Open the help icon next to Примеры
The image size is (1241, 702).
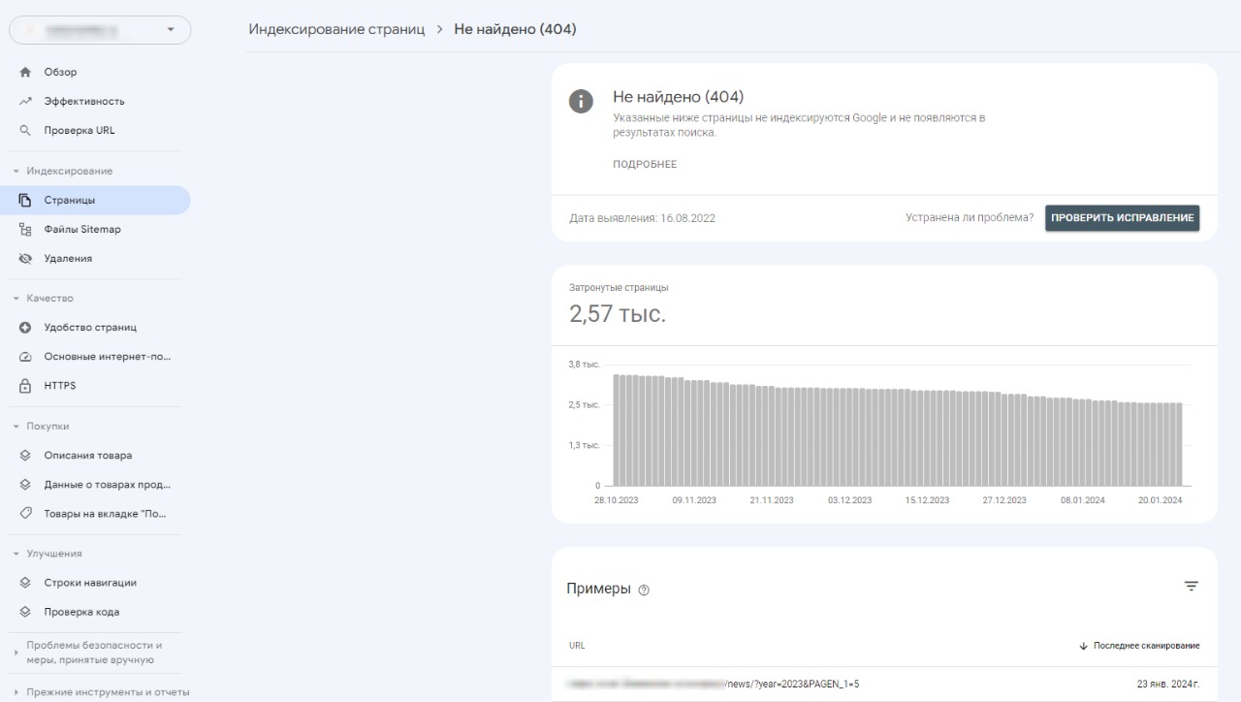[645, 590]
